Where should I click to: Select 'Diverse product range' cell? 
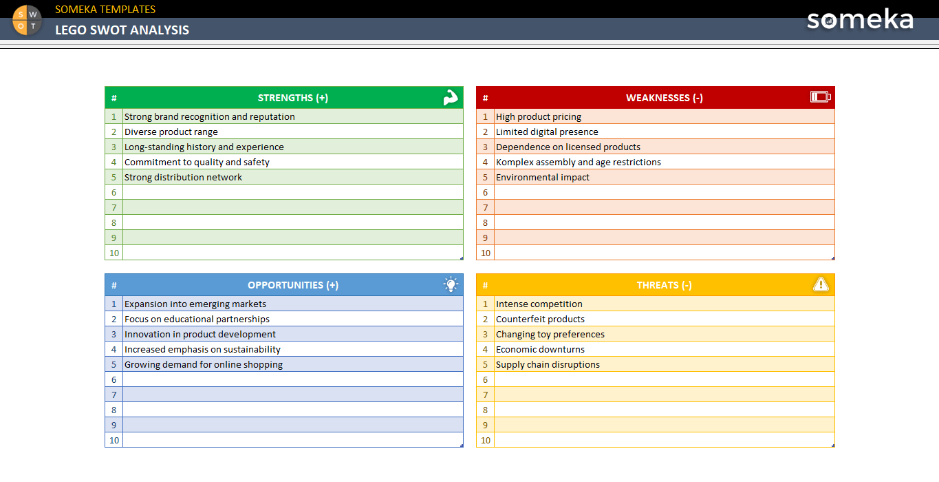click(293, 132)
